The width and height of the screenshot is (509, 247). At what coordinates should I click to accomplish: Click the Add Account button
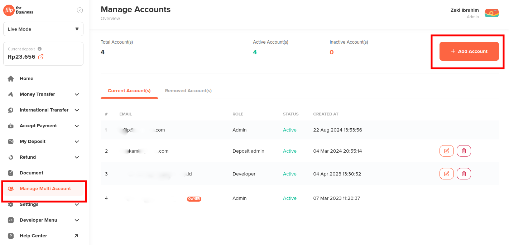tap(469, 51)
